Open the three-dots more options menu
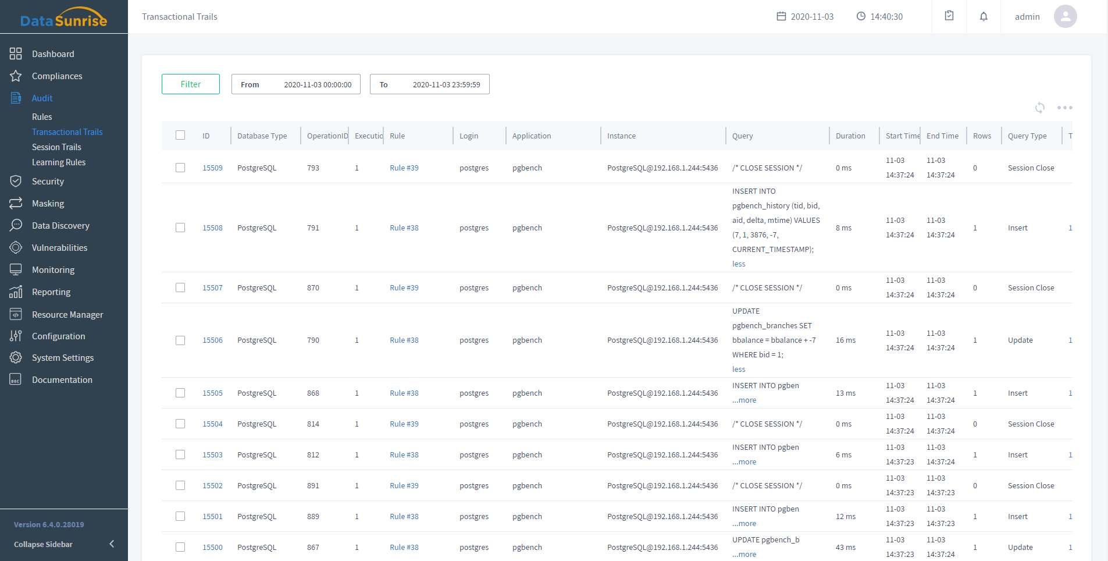The width and height of the screenshot is (1108, 561). [1064, 108]
